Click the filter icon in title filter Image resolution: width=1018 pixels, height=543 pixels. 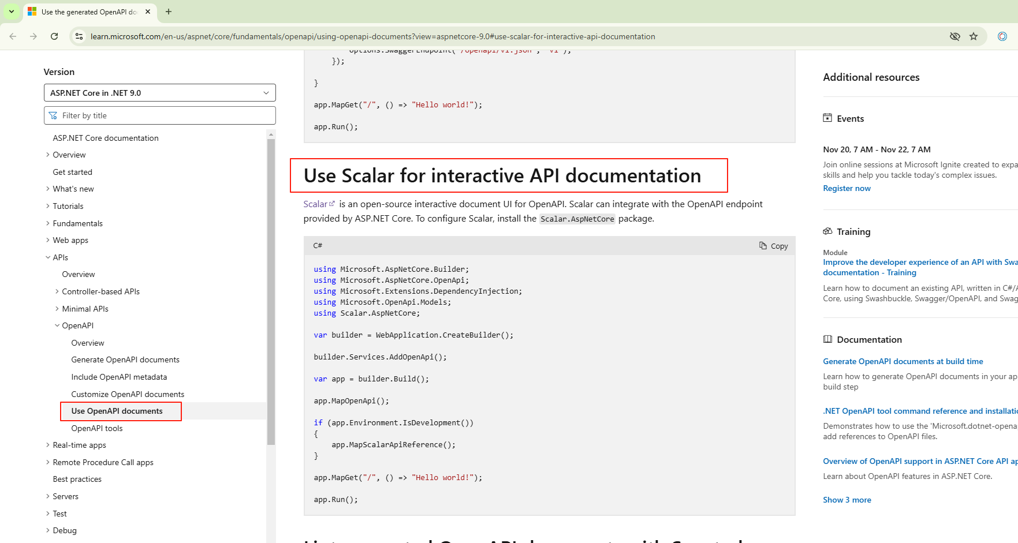click(53, 115)
